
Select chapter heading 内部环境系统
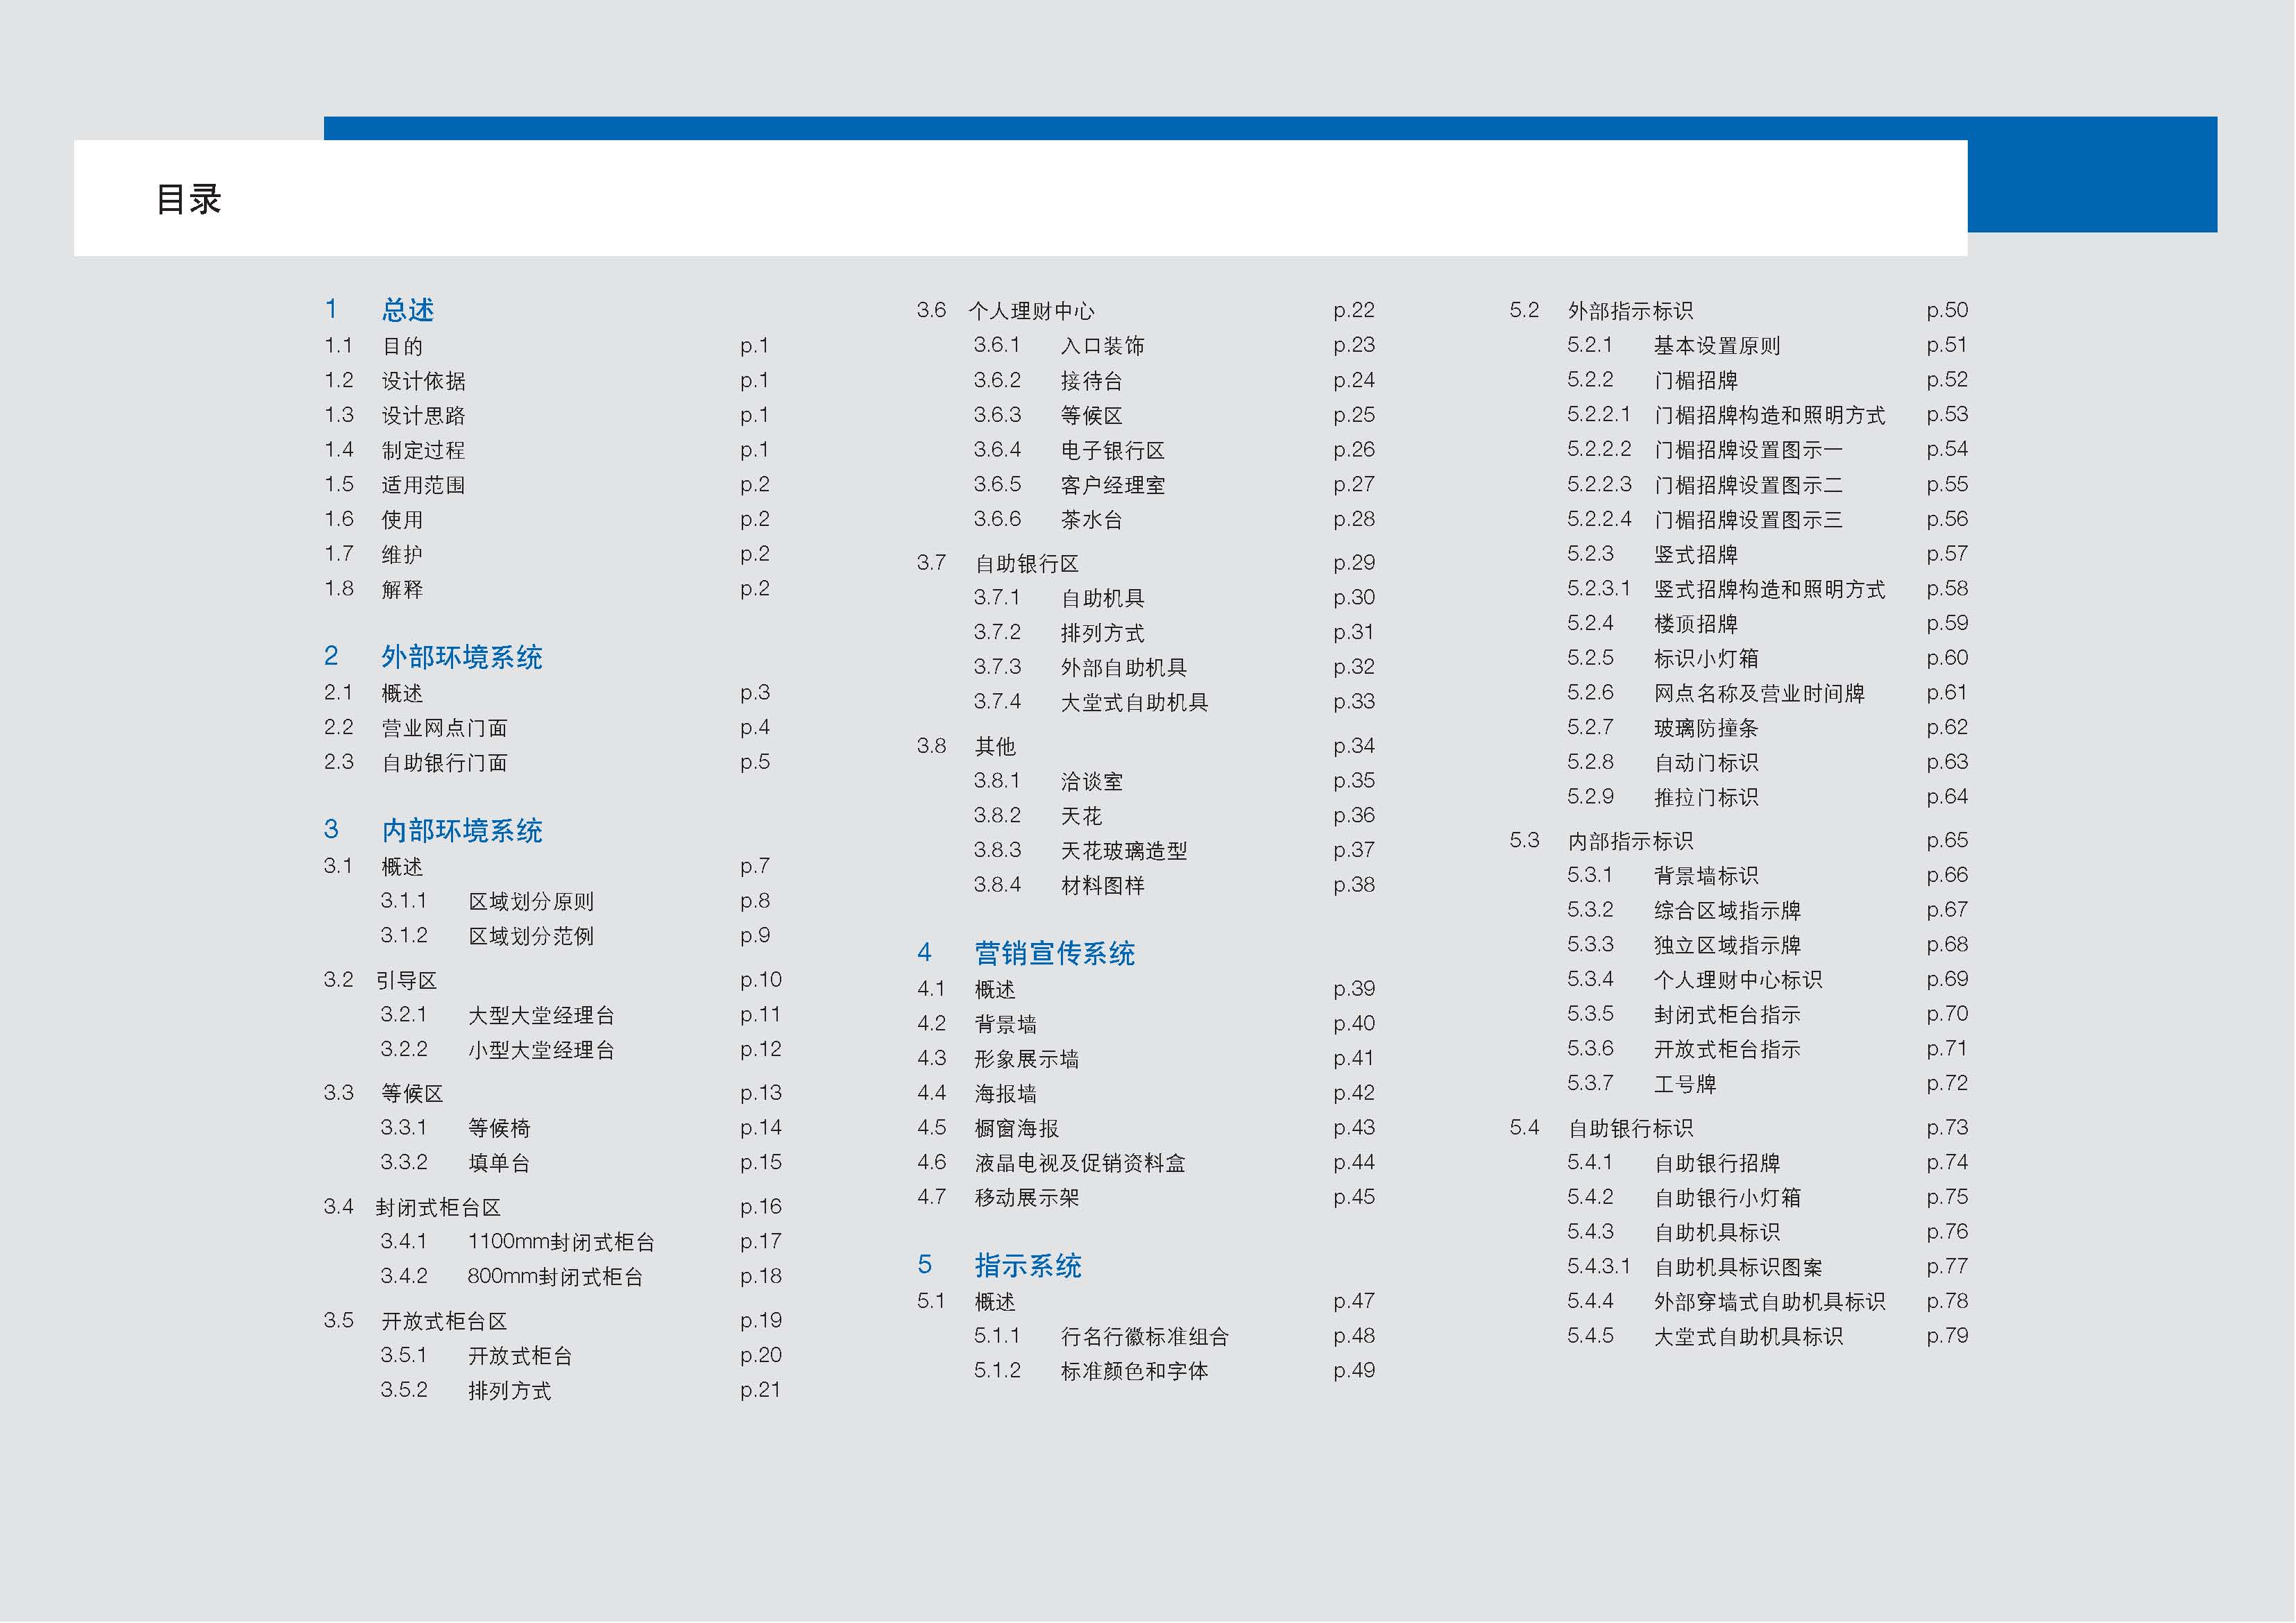(462, 830)
